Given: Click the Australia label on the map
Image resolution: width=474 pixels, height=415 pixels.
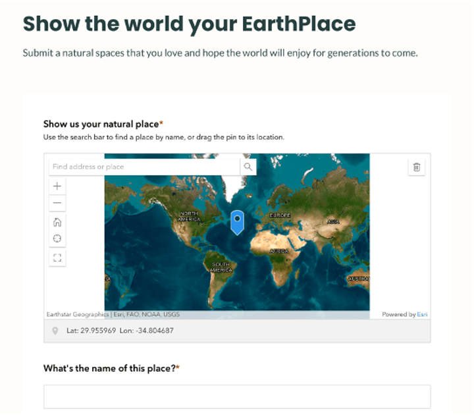Looking at the screenshot, I should point(359,279).
